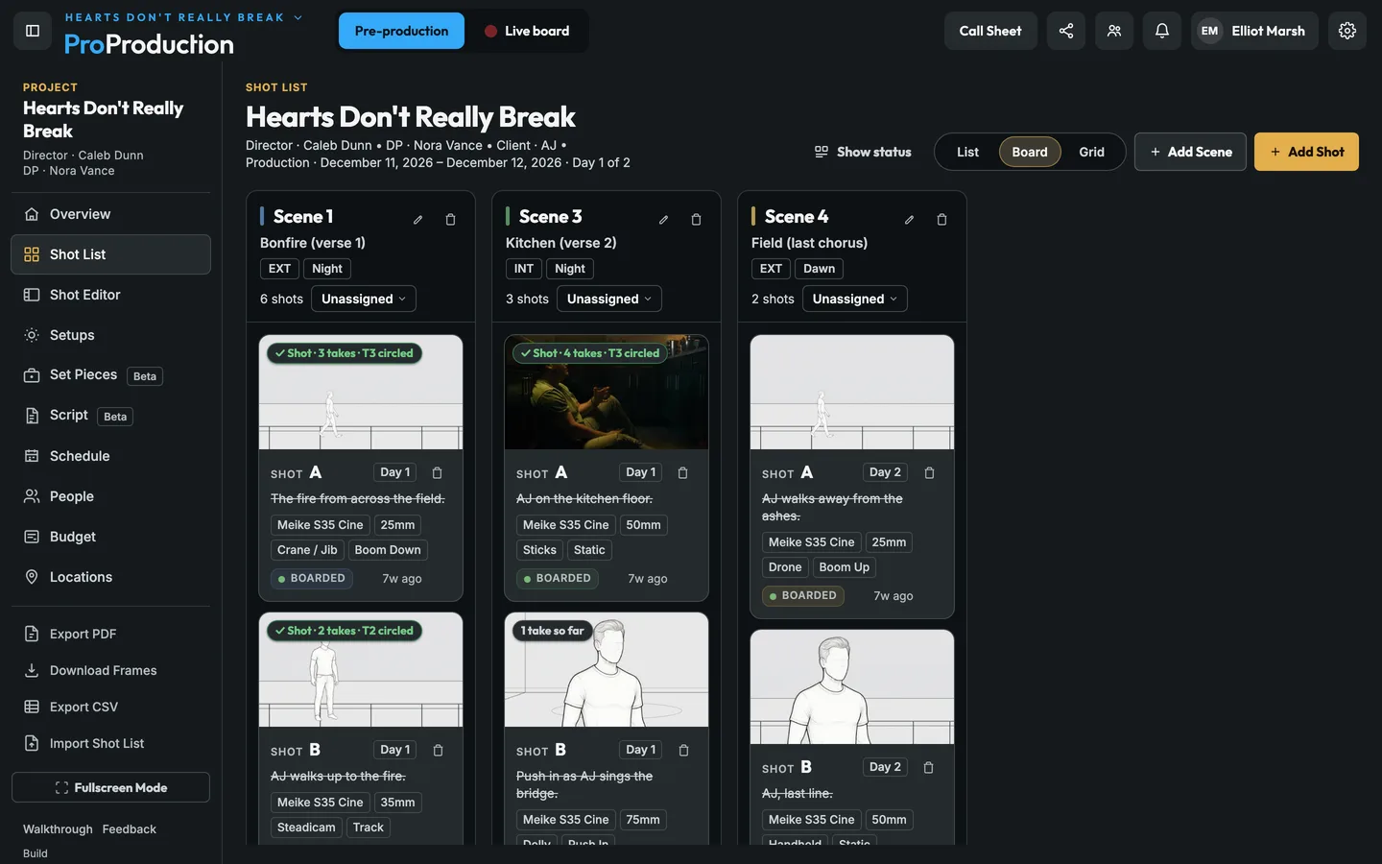The height and width of the screenshot is (864, 1382).
Task: Open Elliot Marsh user profile
Action: tap(1254, 31)
